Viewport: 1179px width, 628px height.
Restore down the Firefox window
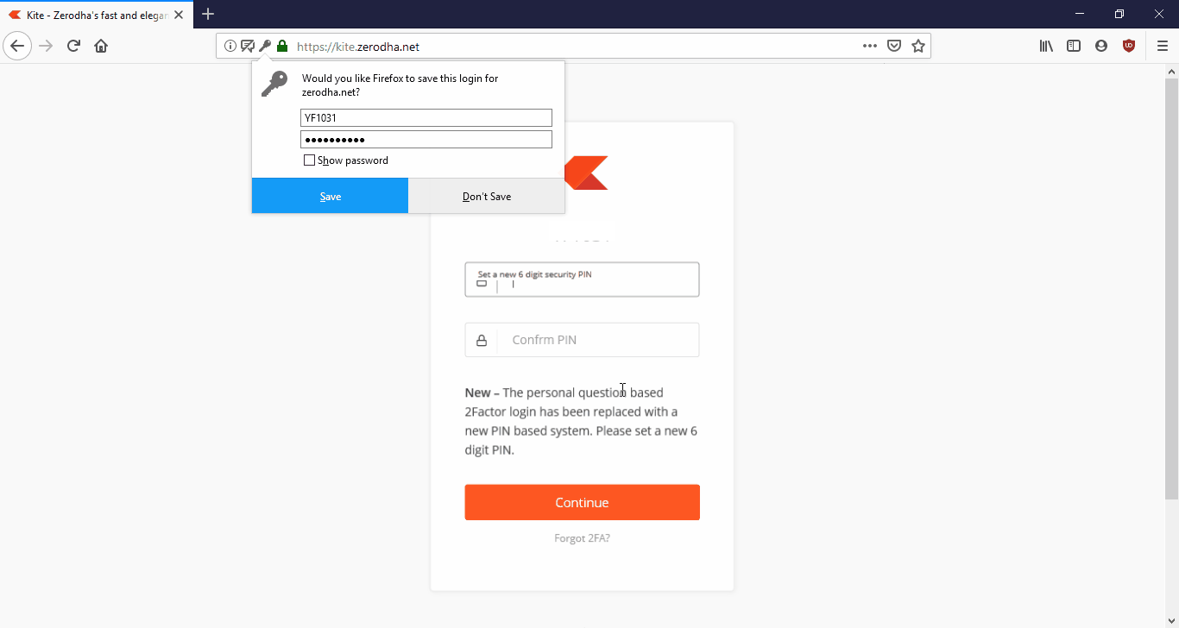coord(1119,14)
